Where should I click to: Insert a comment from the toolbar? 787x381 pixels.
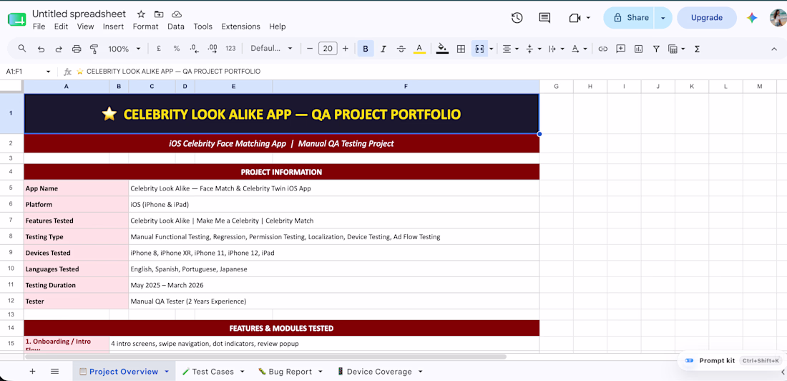621,49
